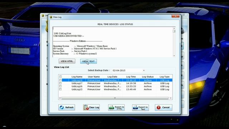Click inside the log status text area
The height and width of the screenshot is (129, 229).
[113, 42]
